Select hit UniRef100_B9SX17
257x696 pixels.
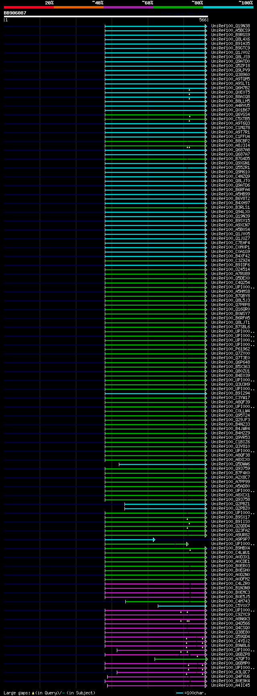pos(230,517)
